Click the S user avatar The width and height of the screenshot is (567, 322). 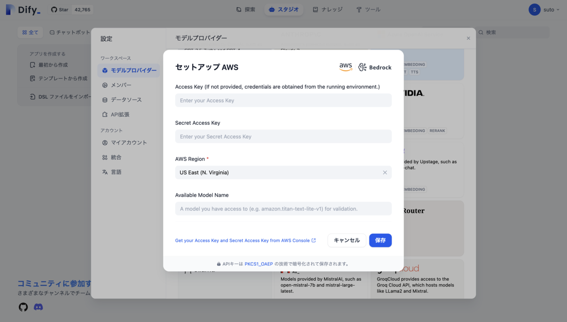534,9
